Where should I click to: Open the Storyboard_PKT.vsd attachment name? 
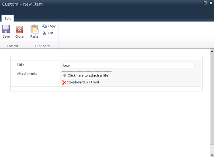coord(83,82)
